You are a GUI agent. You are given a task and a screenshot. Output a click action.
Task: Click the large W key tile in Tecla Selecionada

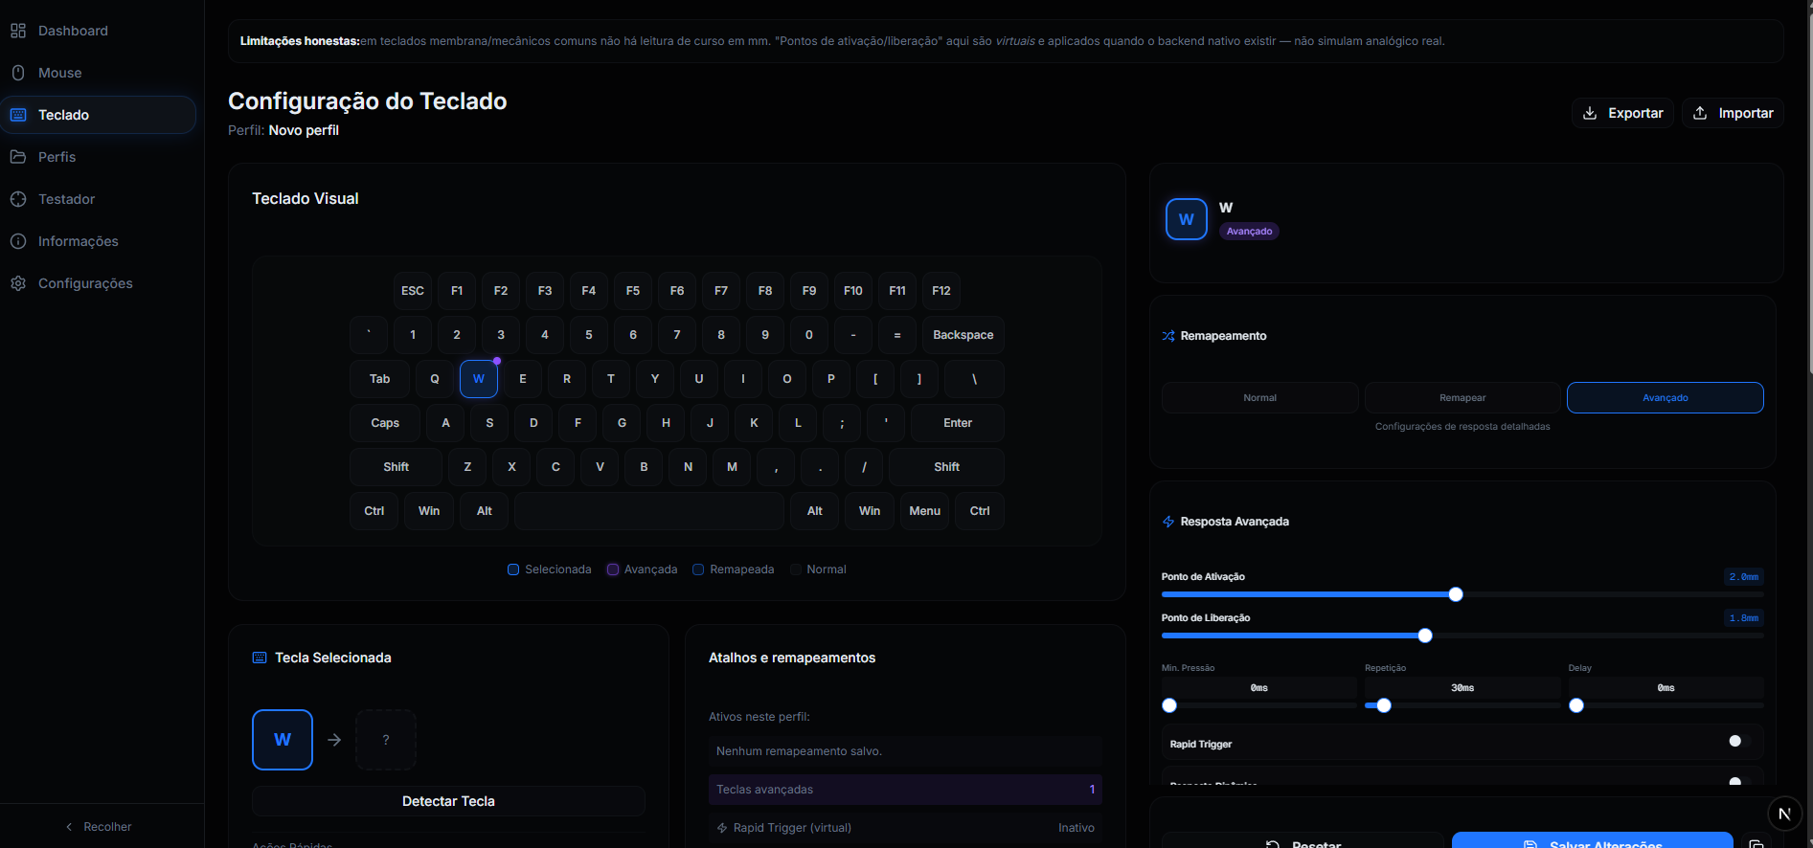(283, 740)
